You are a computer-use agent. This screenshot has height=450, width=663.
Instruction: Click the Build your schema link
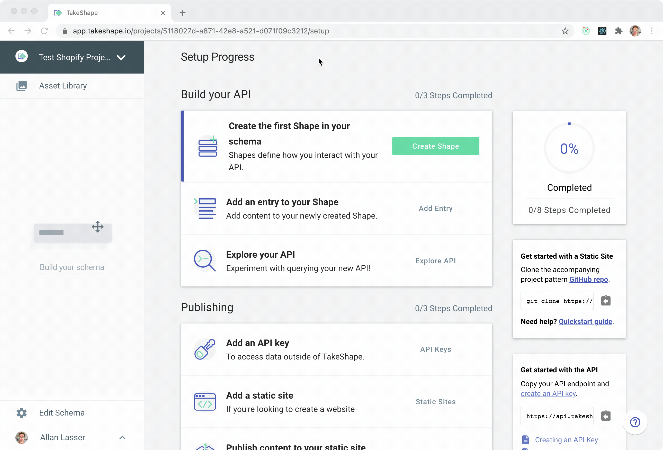(72, 267)
